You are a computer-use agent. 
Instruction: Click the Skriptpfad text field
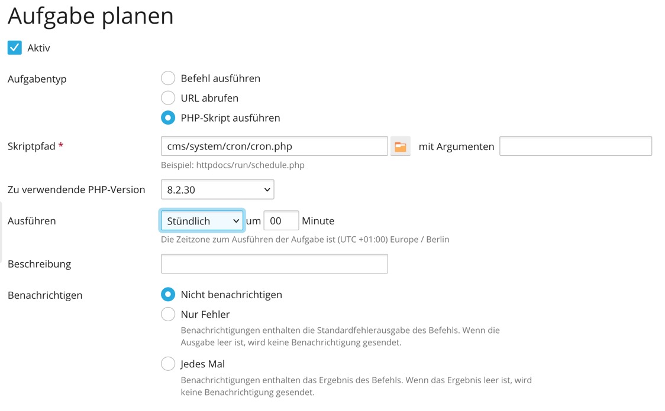pyautogui.click(x=274, y=146)
